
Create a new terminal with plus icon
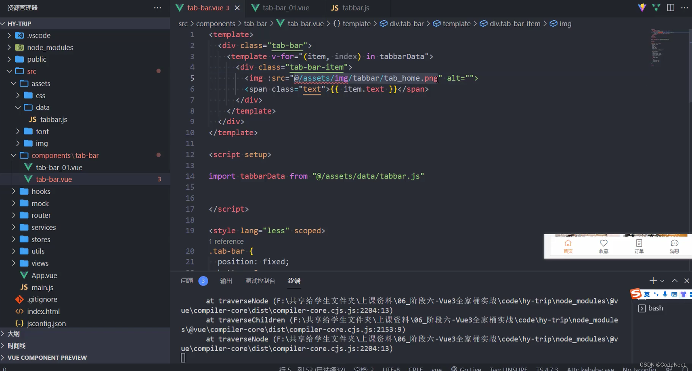click(x=653, y=281)
